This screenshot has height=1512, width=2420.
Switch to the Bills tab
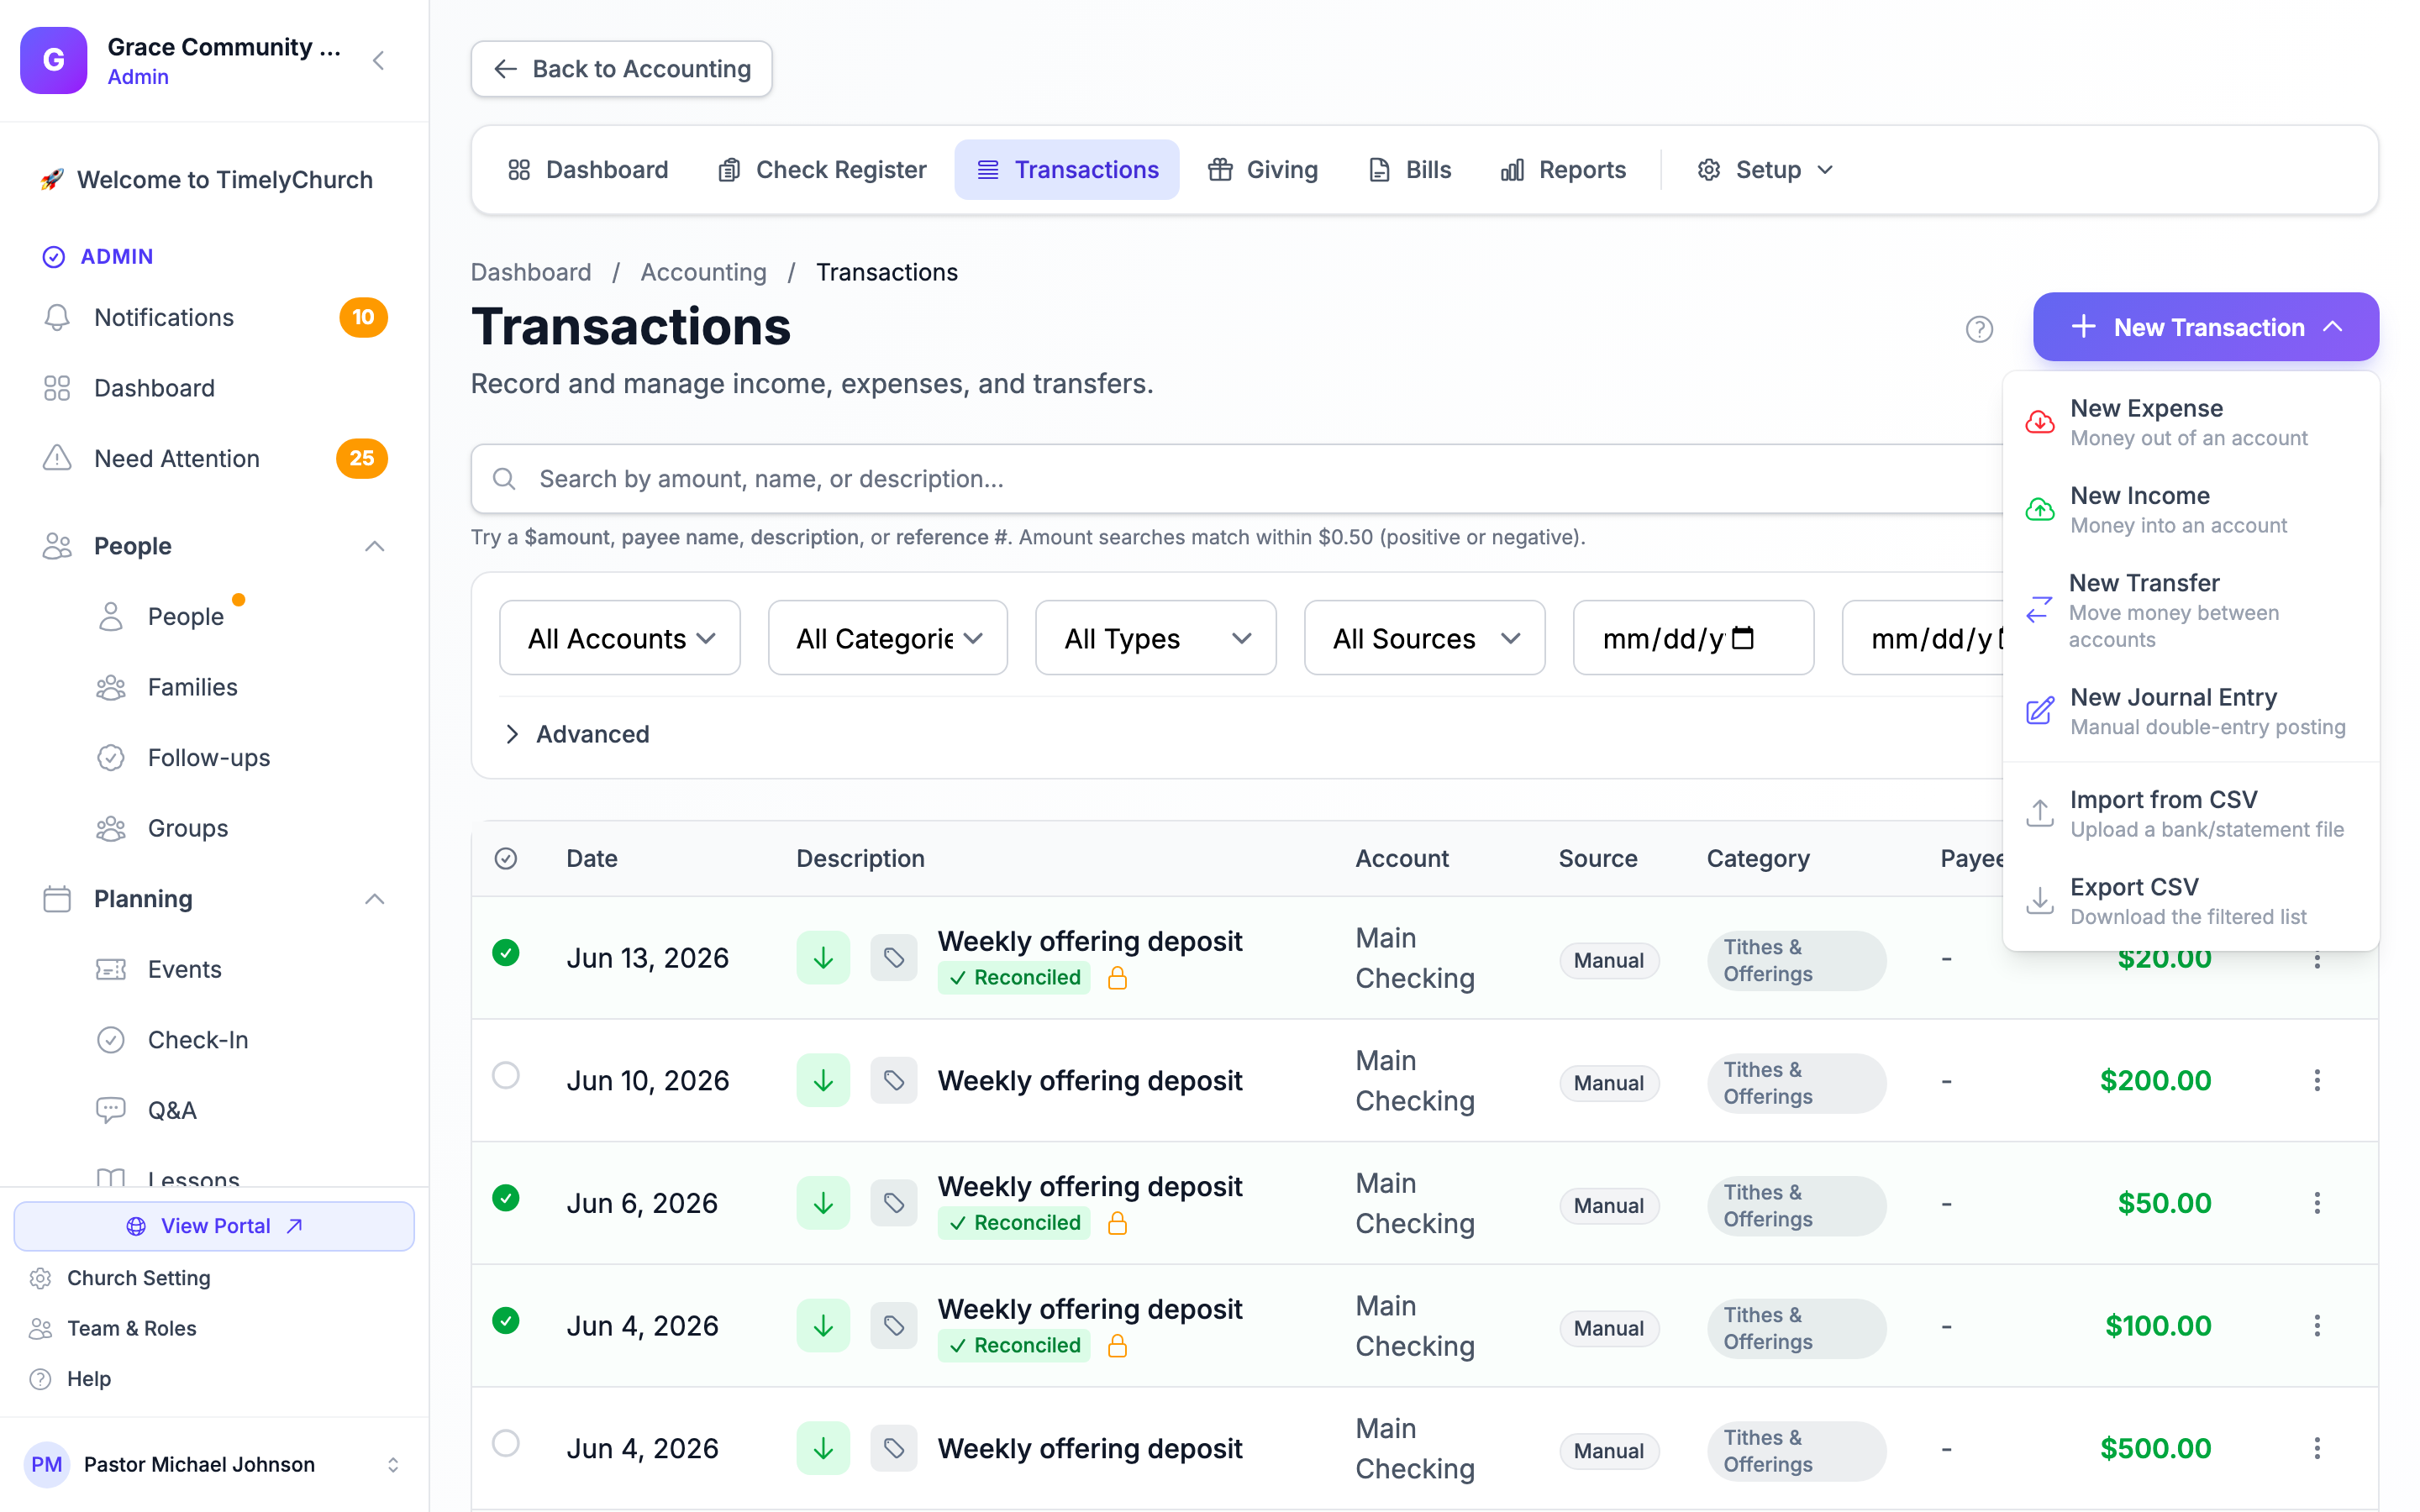point(1409,170)
